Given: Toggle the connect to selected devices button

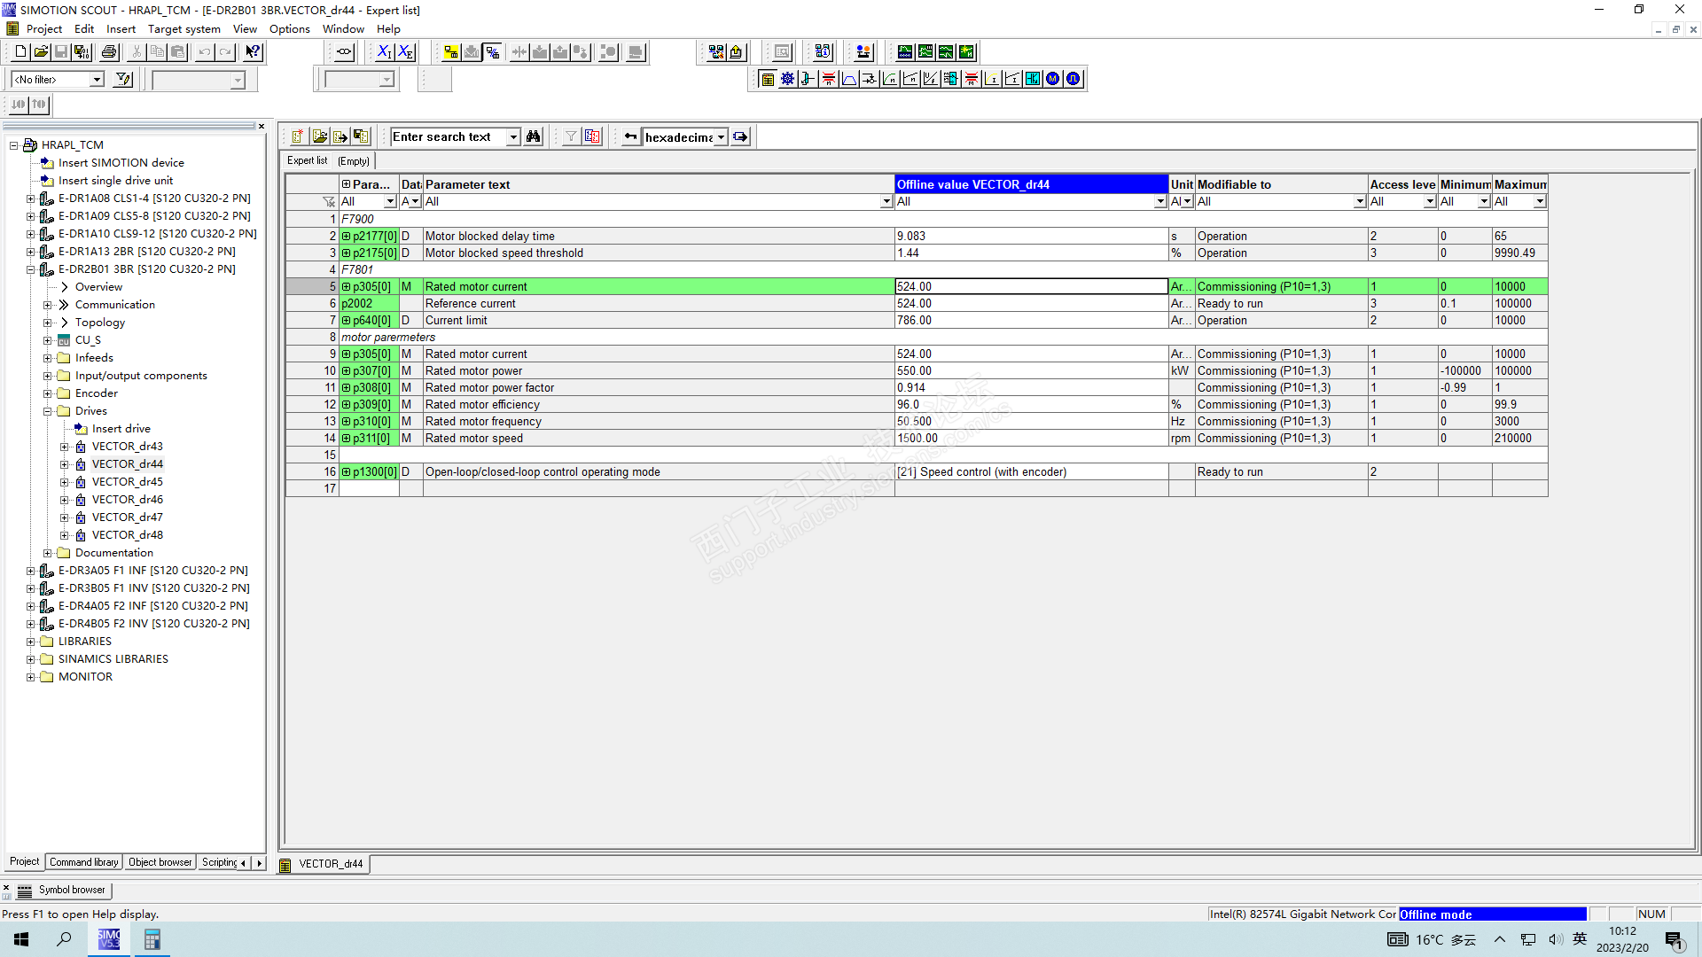Looking at the screenshot, I should coord(451,52).
